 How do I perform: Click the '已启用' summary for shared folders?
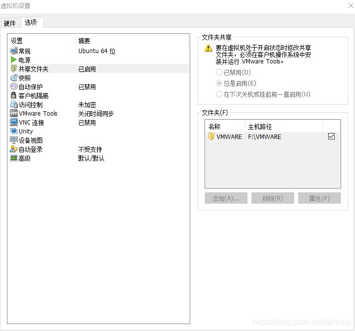(87, 69)
